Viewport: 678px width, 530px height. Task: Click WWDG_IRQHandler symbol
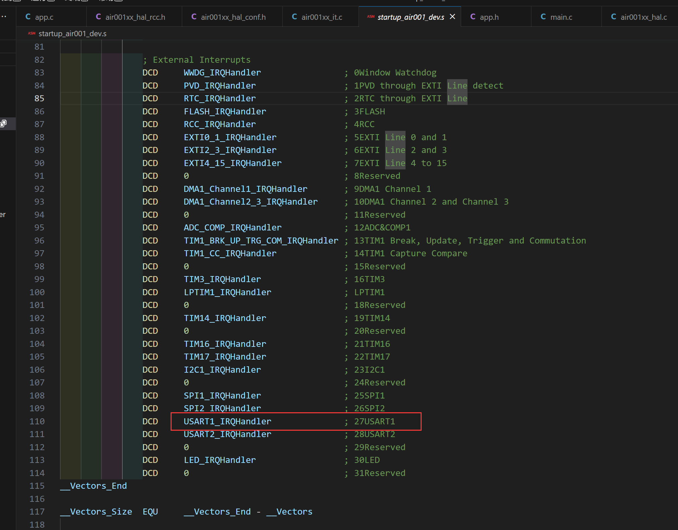pos(222,73)
